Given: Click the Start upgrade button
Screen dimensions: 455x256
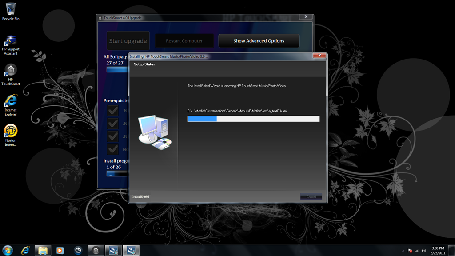Looking at the screenshot, I should click(x=128, y=40).
